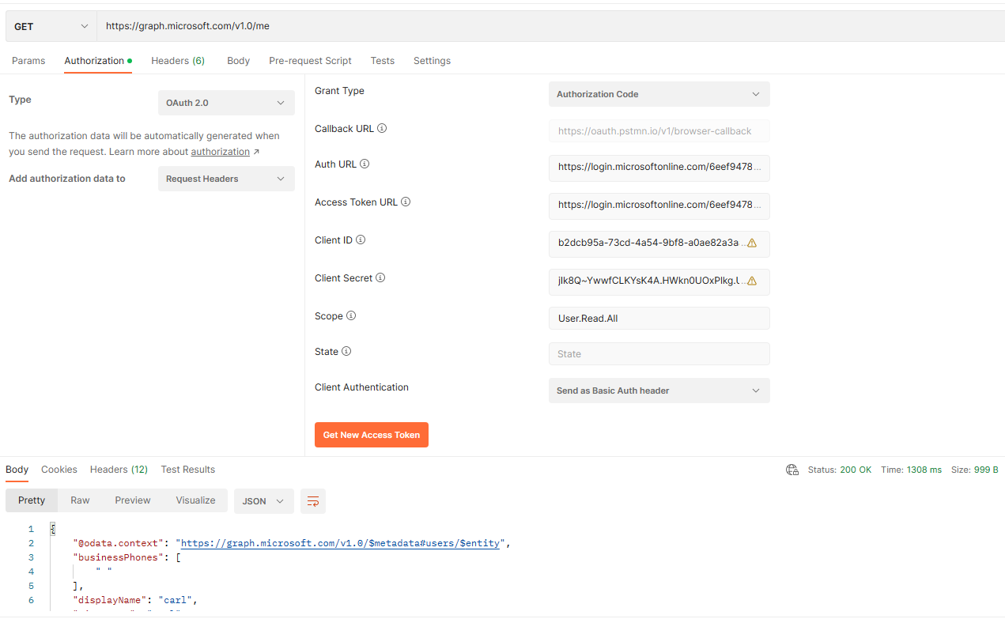The height and width of the screenshot is (619, 1005).
Task: Click Get New Access Token button
Action: click(x=372, y=435)
